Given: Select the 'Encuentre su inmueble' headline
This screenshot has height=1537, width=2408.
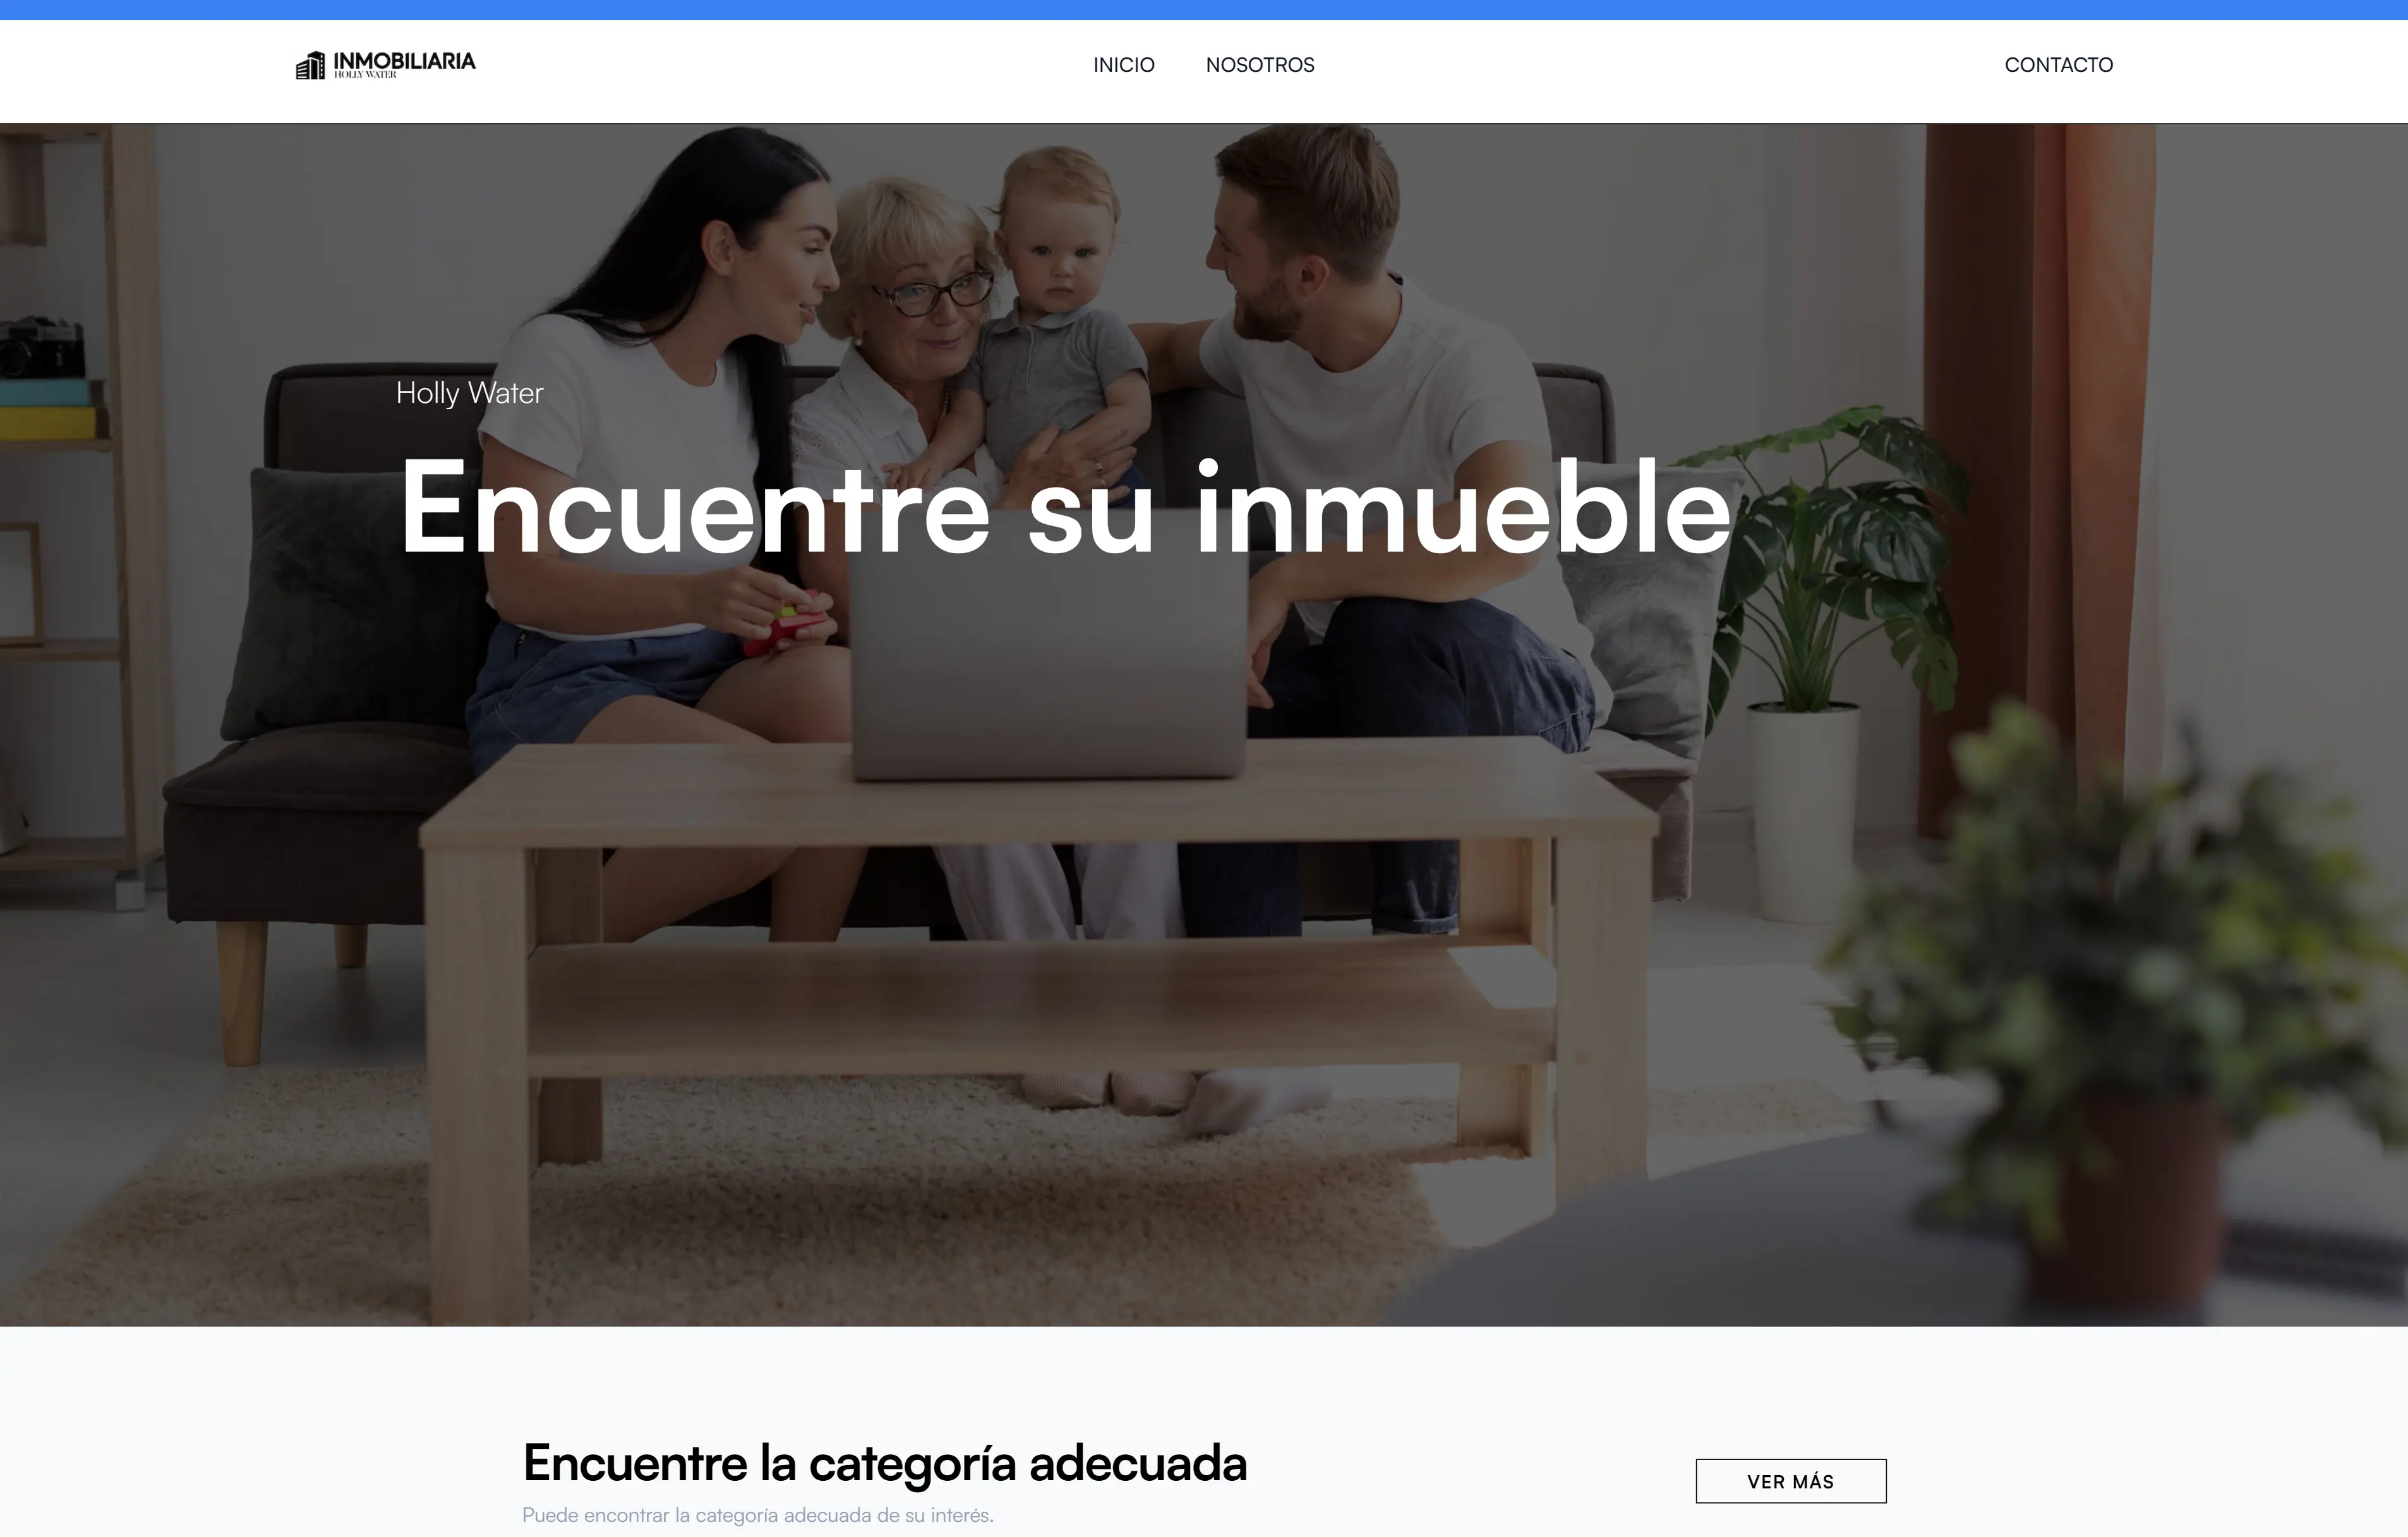Looking at the screenshot, I should (1066, 506).
